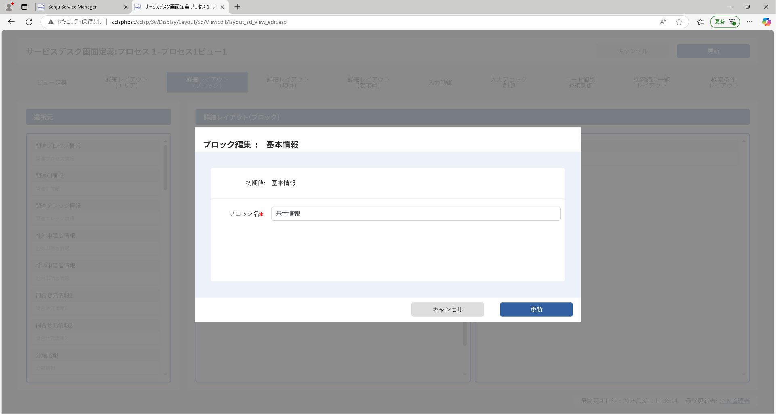The height and width of the screenshot is (414, 776).
Task: Click the SSM管理者 link
Action: click(x=734, y=401)
